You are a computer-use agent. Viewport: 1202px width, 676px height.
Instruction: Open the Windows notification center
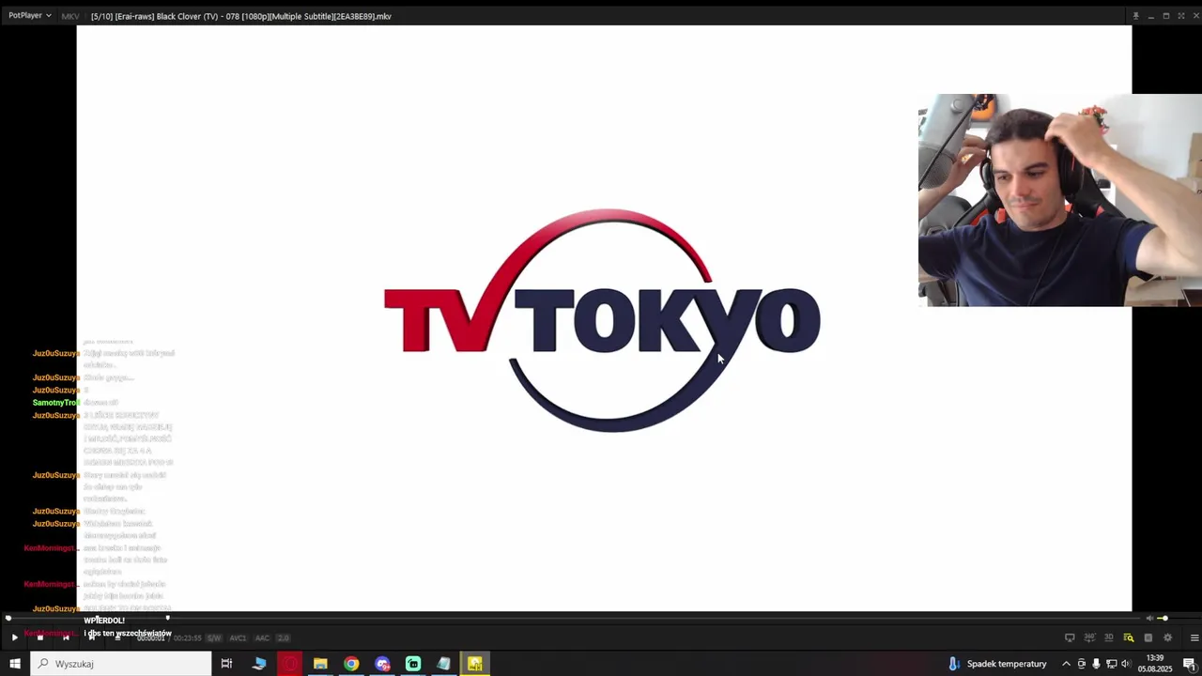coord(1189,664)
